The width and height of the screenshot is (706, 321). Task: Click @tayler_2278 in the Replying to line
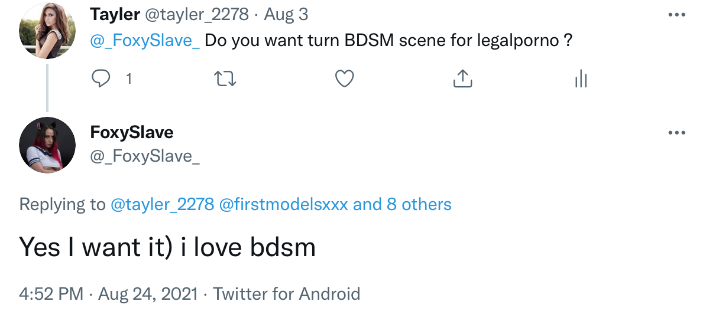(162, 205)
